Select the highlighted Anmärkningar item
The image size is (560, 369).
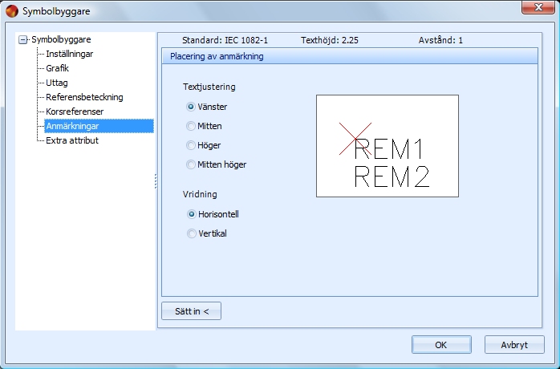coord(99,126)
